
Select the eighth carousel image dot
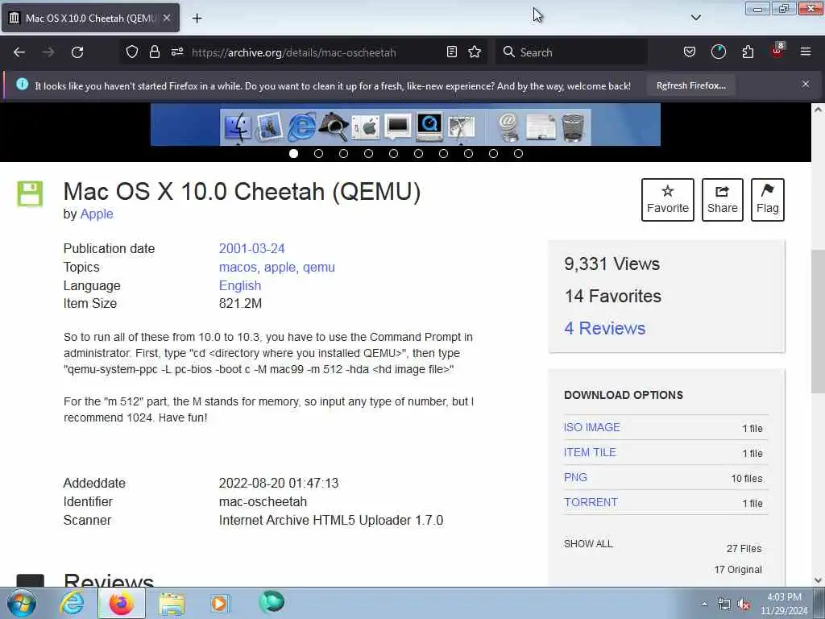(x=468, y=154)
